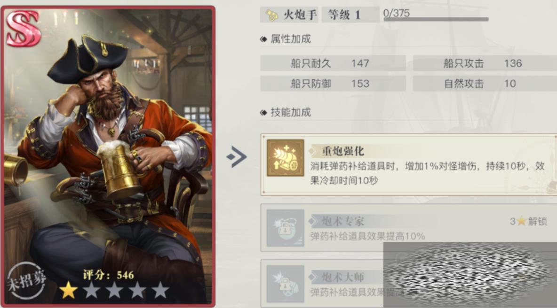Click the cannon icon beside 火炮手
The width and height of the screenshot is (557, 308).
(x=271, y=15)
